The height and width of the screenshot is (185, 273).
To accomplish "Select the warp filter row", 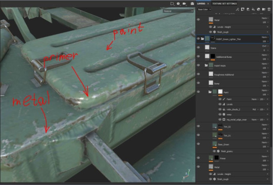I will pyautogui.click(x=244, y=115).
